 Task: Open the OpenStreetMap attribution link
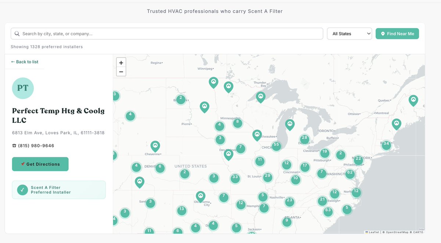397,232
